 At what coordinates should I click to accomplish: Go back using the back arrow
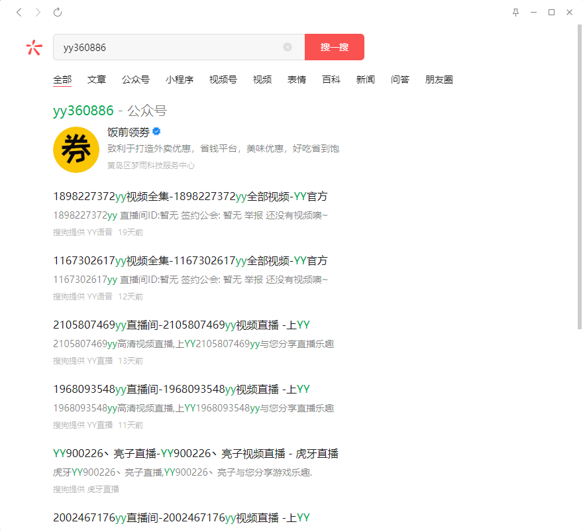tap(19, 13)
